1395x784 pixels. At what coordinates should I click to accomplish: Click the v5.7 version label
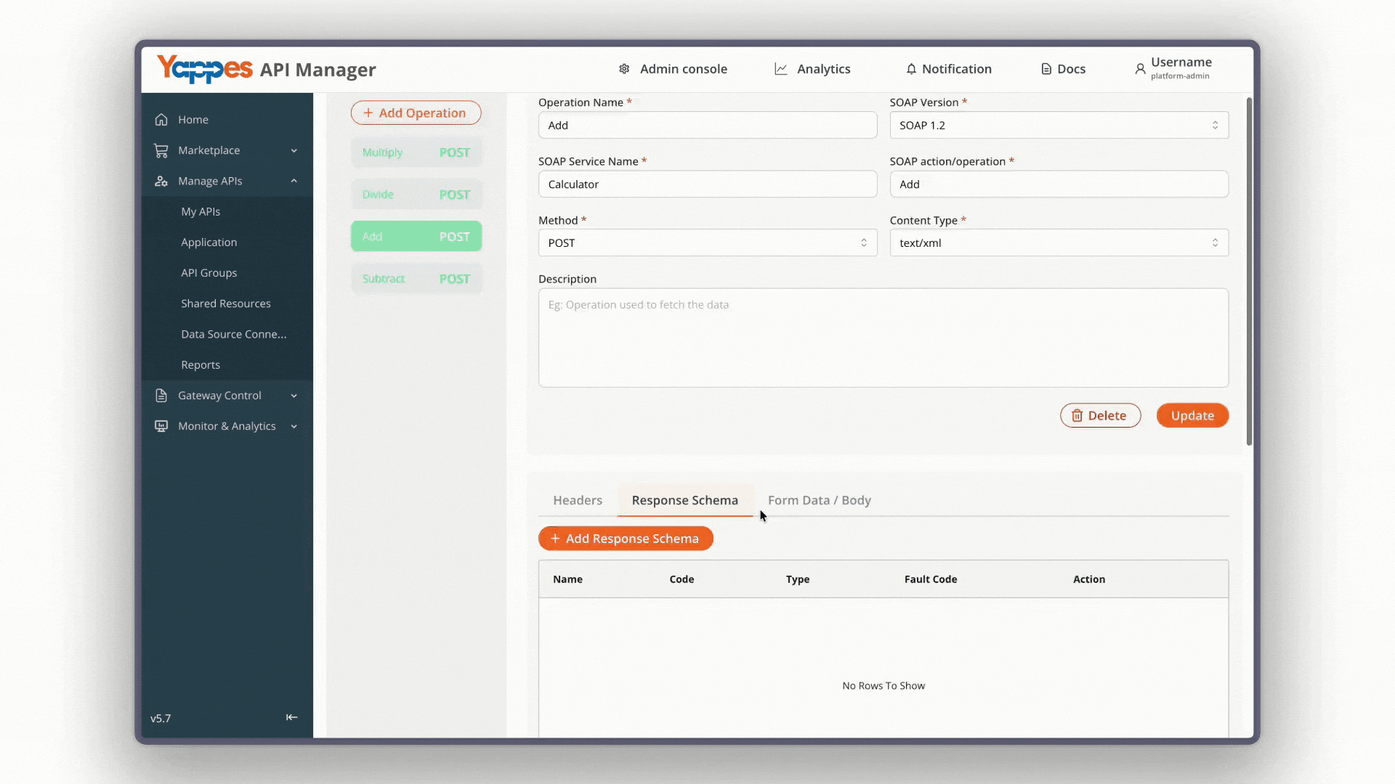[161, 718]
